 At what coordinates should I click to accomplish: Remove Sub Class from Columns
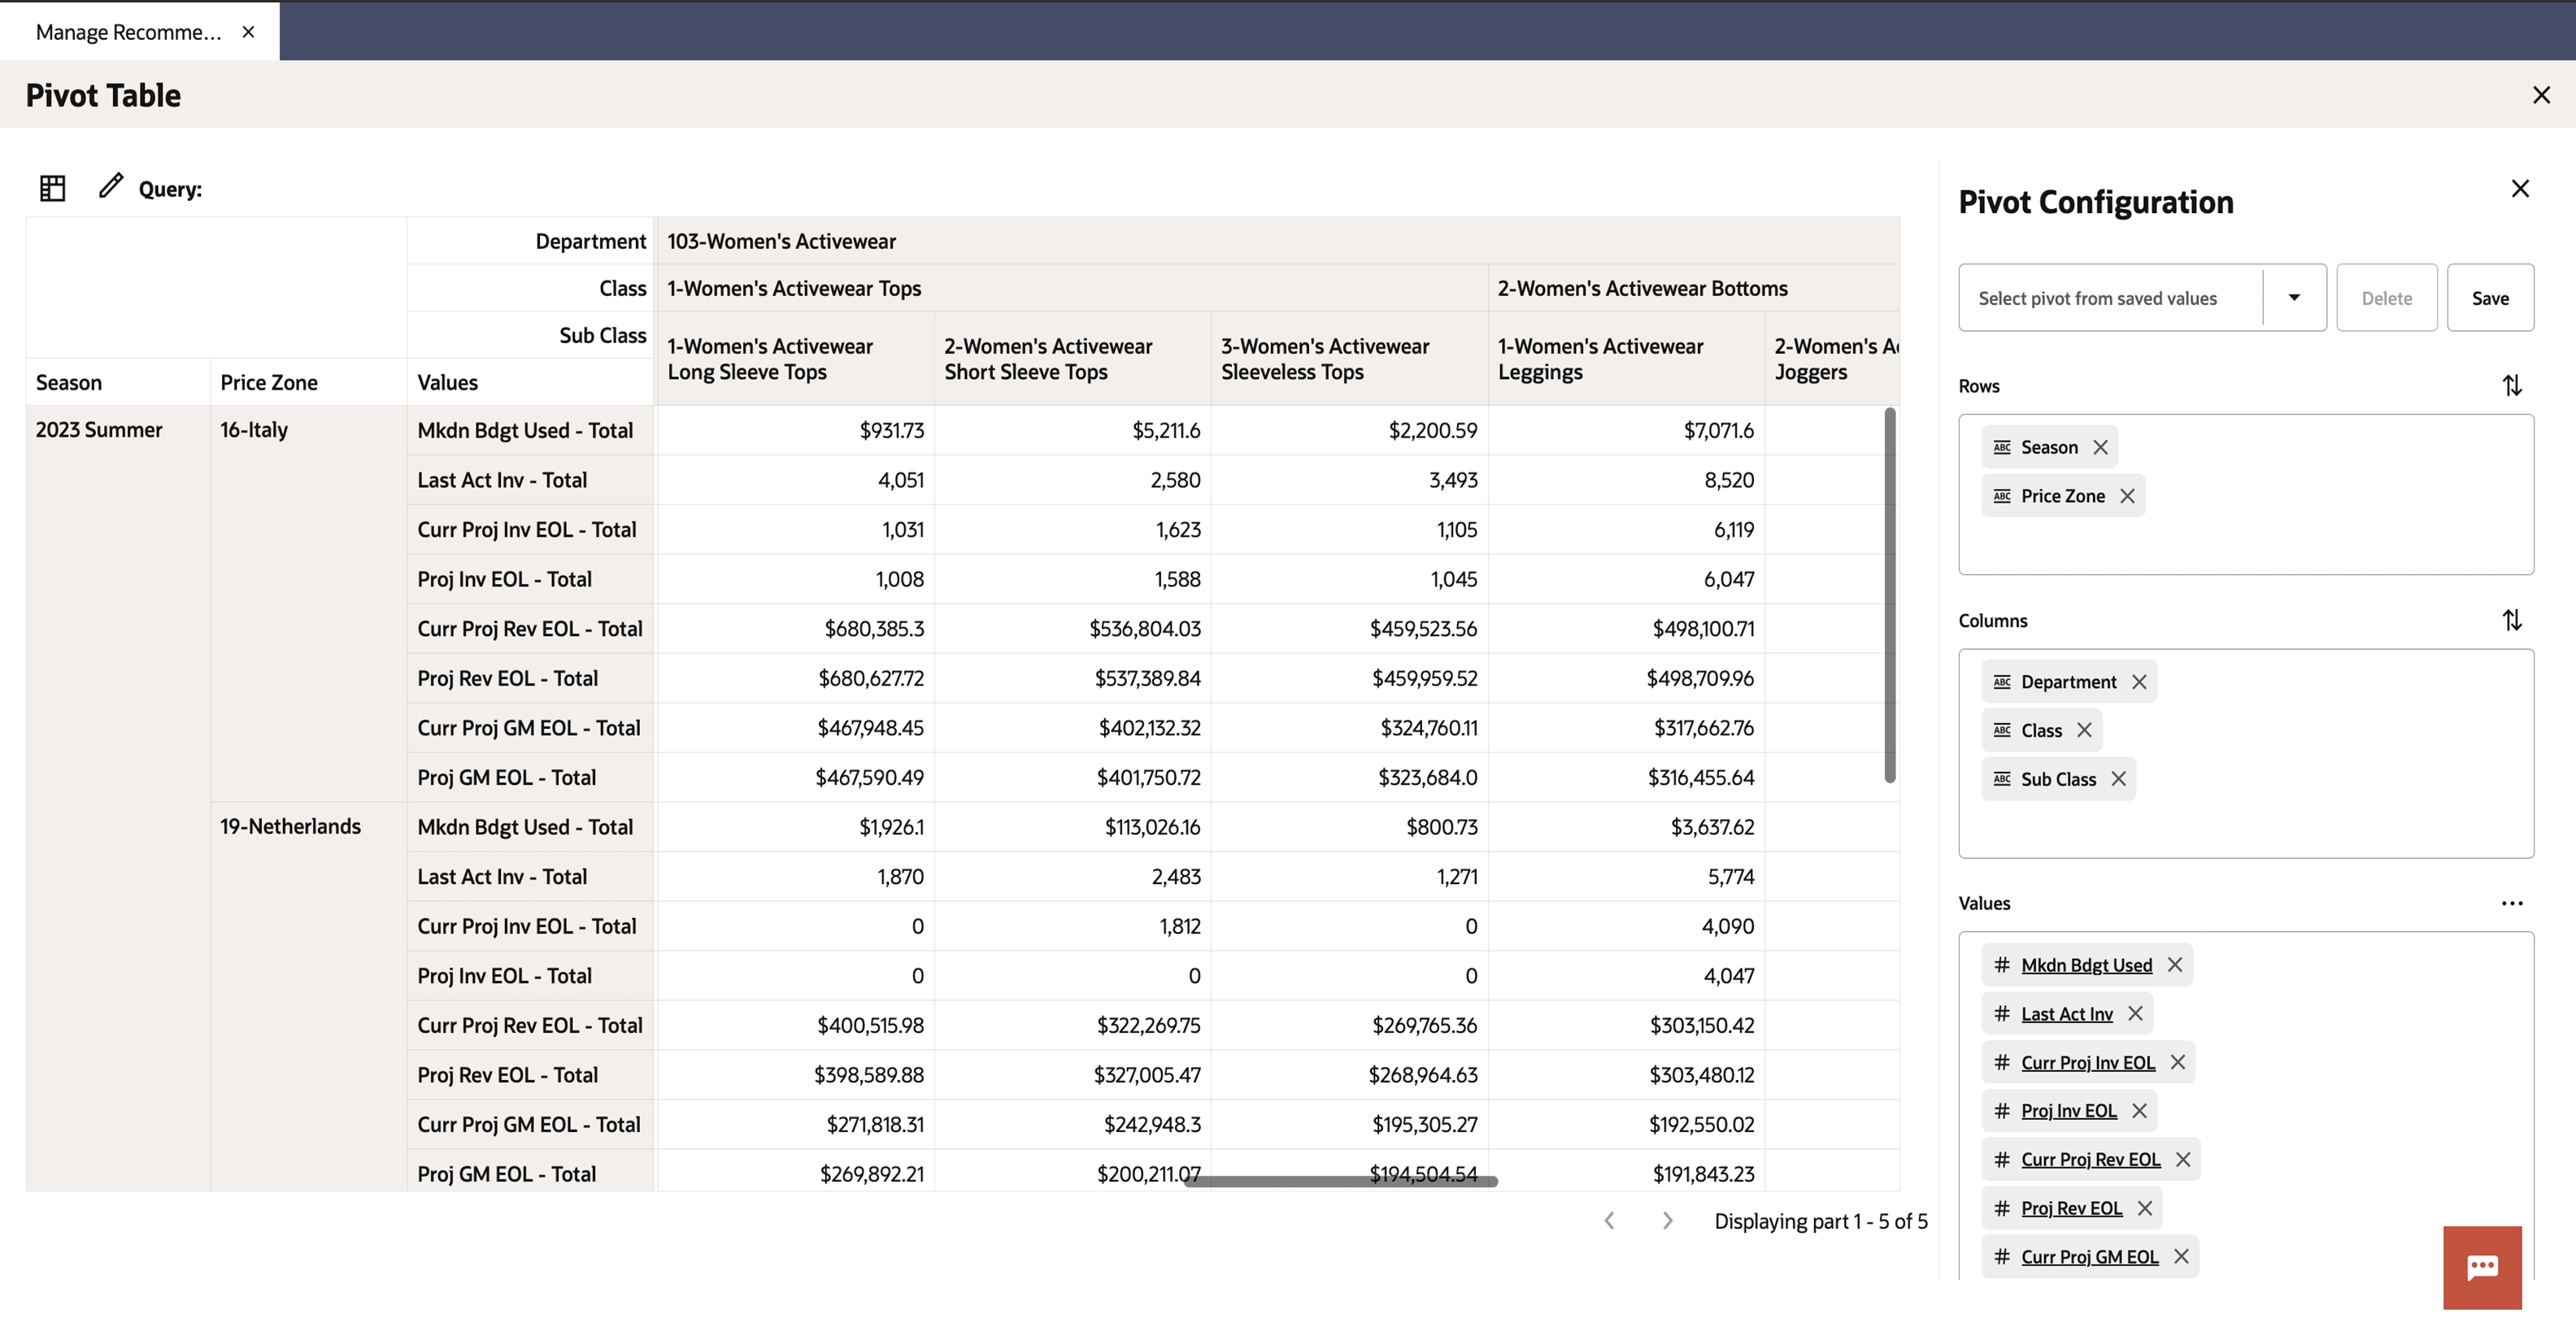[x=2118, y=779]
